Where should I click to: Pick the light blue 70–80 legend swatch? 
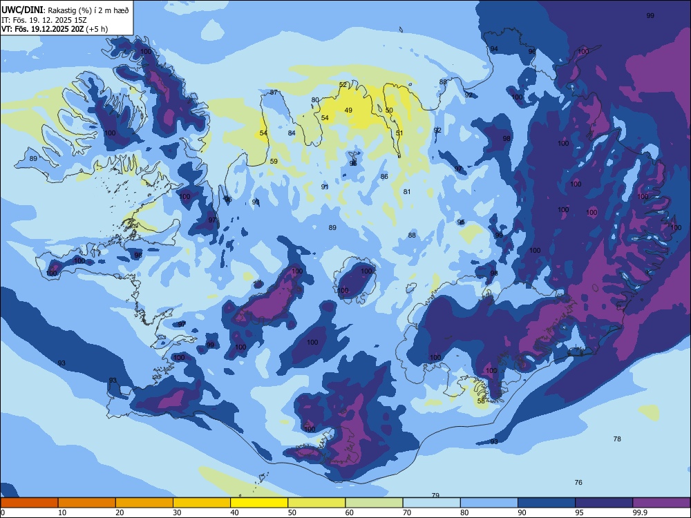pyautogui.click(x=431, y=503)
